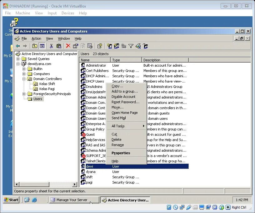
Task: Click the VirtualBox network status icon
Action: (182, 207)
